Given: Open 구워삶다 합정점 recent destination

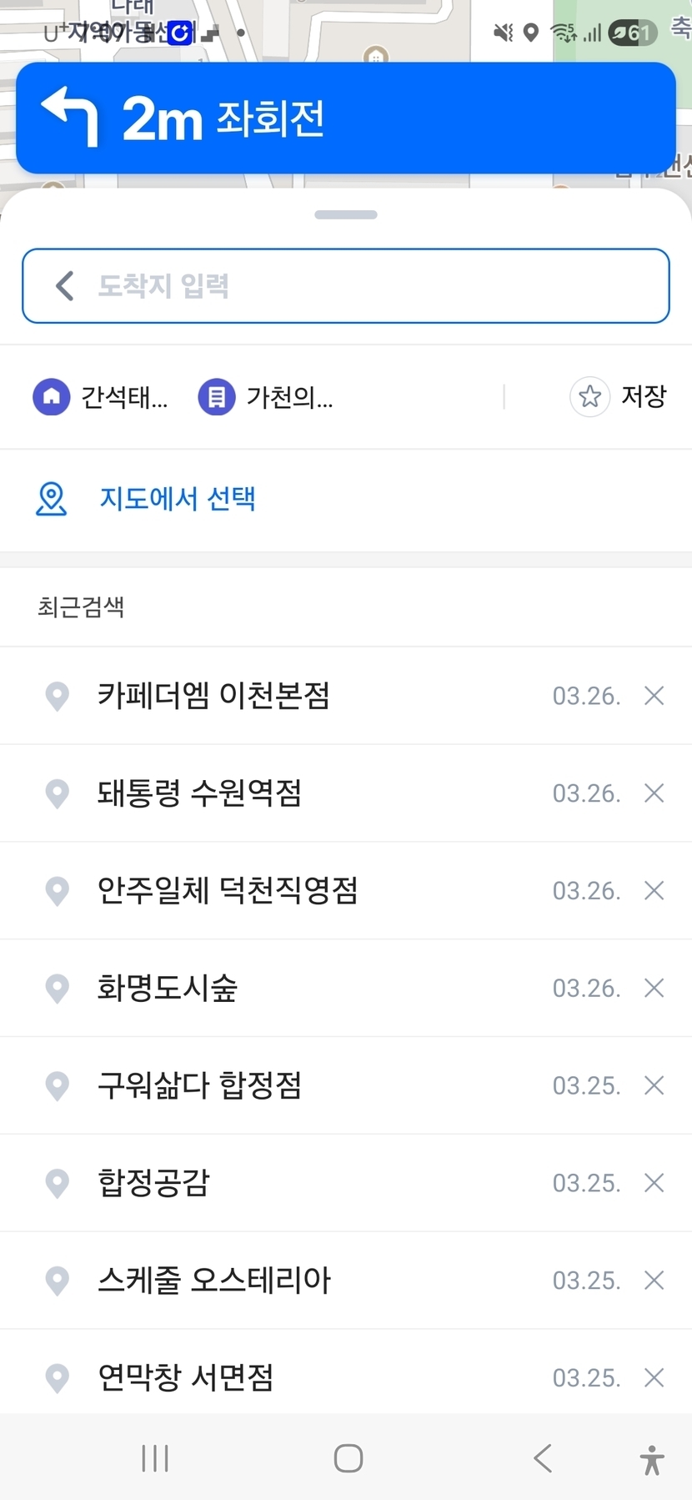Looking at the screenshot, I should [x=199, y=1085].
